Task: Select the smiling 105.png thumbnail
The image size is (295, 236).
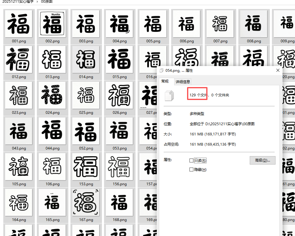Action: (19, 167)
